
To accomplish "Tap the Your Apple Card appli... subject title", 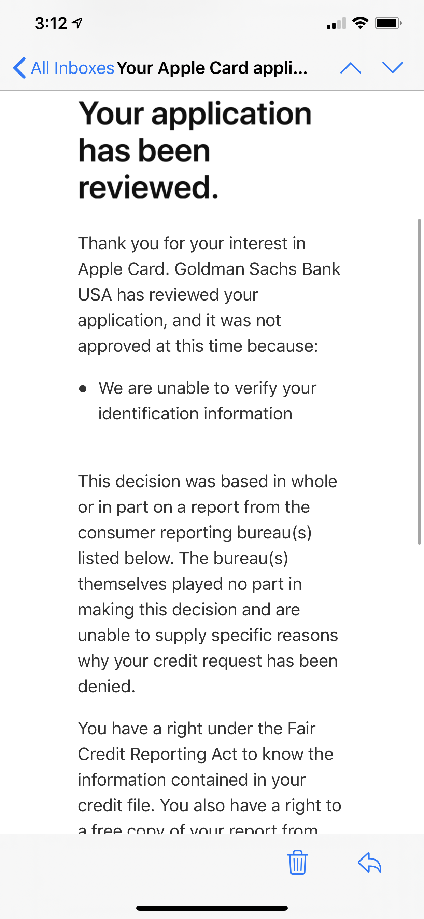I will 212,68.
